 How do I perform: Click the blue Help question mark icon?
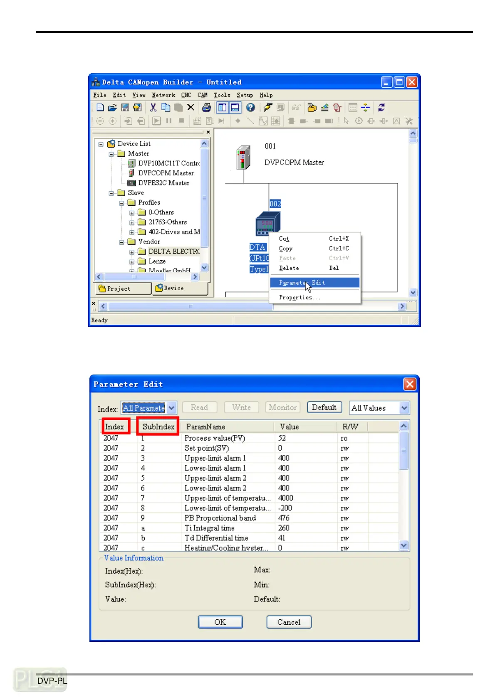click(x=250, y=108)
